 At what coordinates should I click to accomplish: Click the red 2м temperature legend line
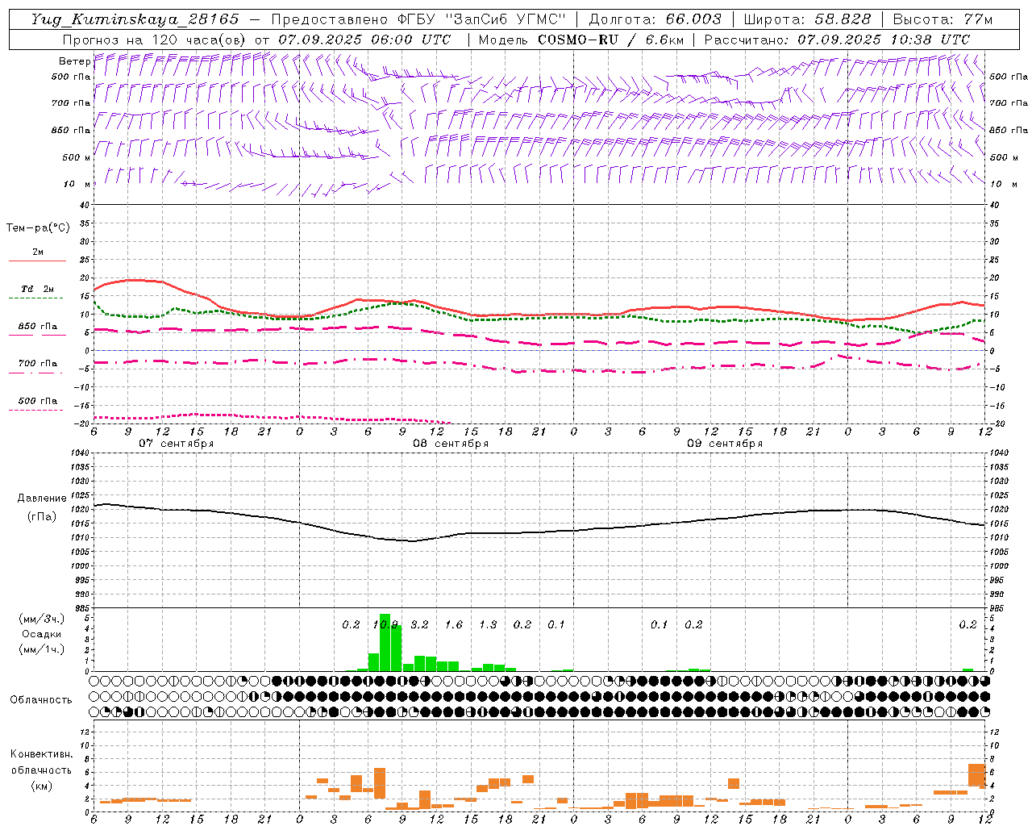coord(37,261)
